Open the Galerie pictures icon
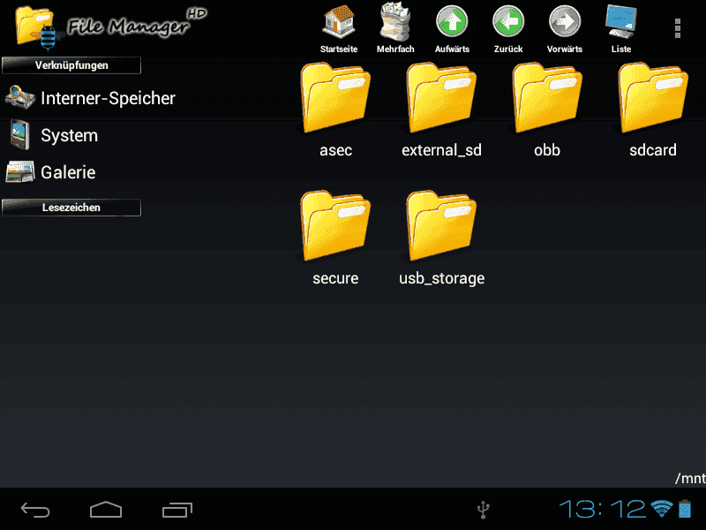This screenshot has height=530, width=706. (x=19, y=171)
